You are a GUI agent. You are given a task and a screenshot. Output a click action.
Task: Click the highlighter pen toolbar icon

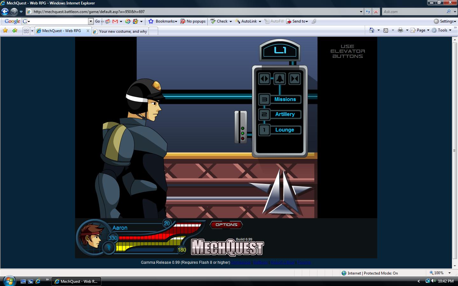pos(314,21)
